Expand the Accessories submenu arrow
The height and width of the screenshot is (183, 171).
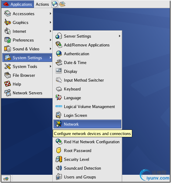(50, 14)
